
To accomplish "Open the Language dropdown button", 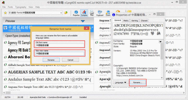I will coord(120,83).
